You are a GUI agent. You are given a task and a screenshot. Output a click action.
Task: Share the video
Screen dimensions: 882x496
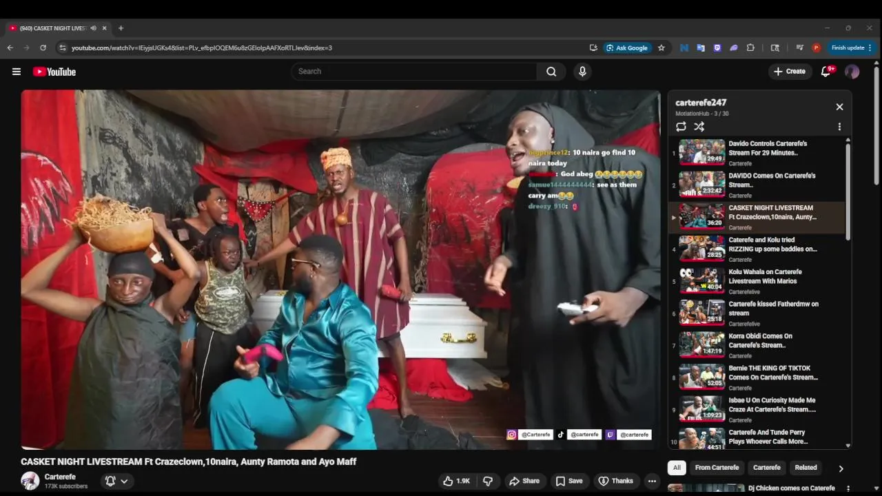pos(524,481)
